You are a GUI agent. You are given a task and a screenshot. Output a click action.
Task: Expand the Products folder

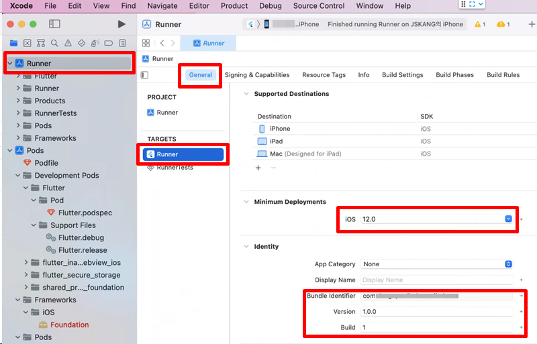tap(18, 101)
